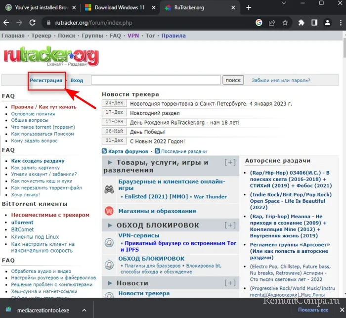This screenshot has height=318, width=346.
Task: Click RSS icon next to Карта форумов
Action: click(104, 151)
